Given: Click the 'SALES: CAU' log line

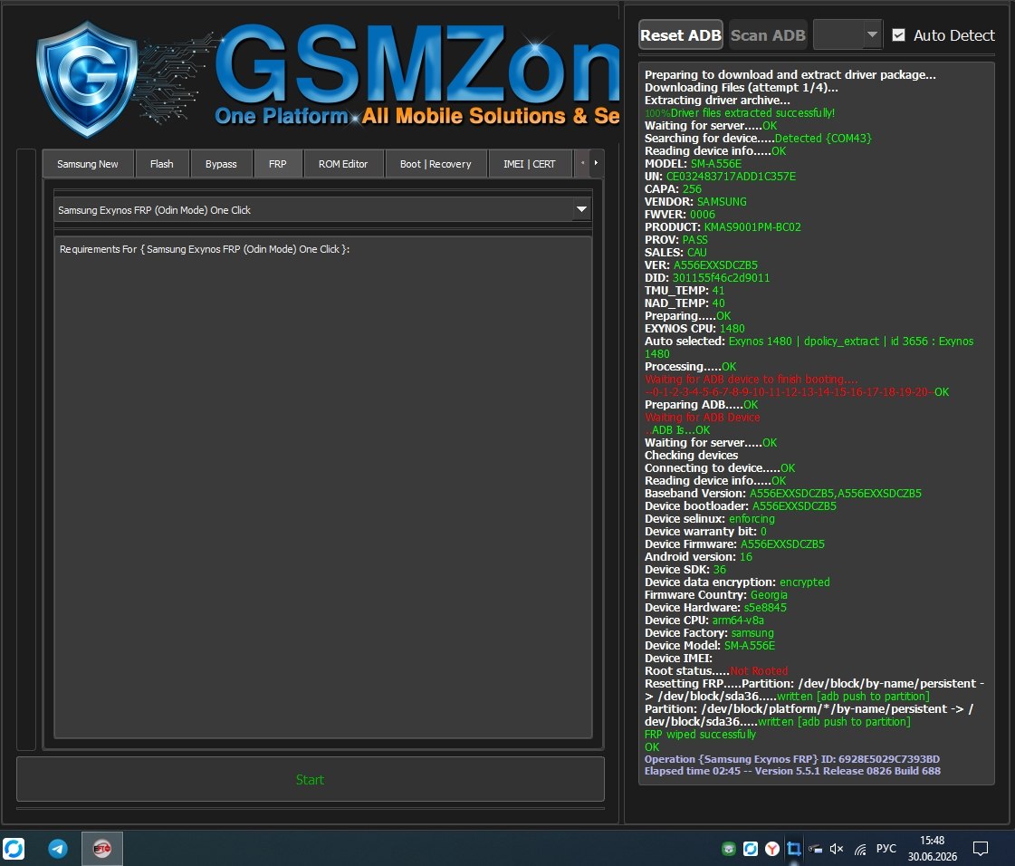Looking at the screenshot, I should (x=675, y=252).
